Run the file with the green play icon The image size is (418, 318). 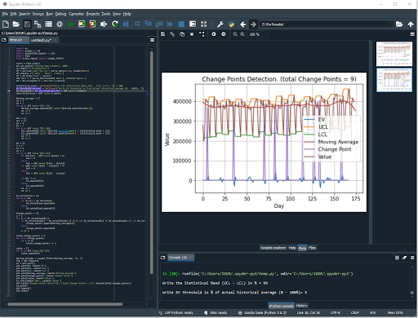[x=71, y=24]
